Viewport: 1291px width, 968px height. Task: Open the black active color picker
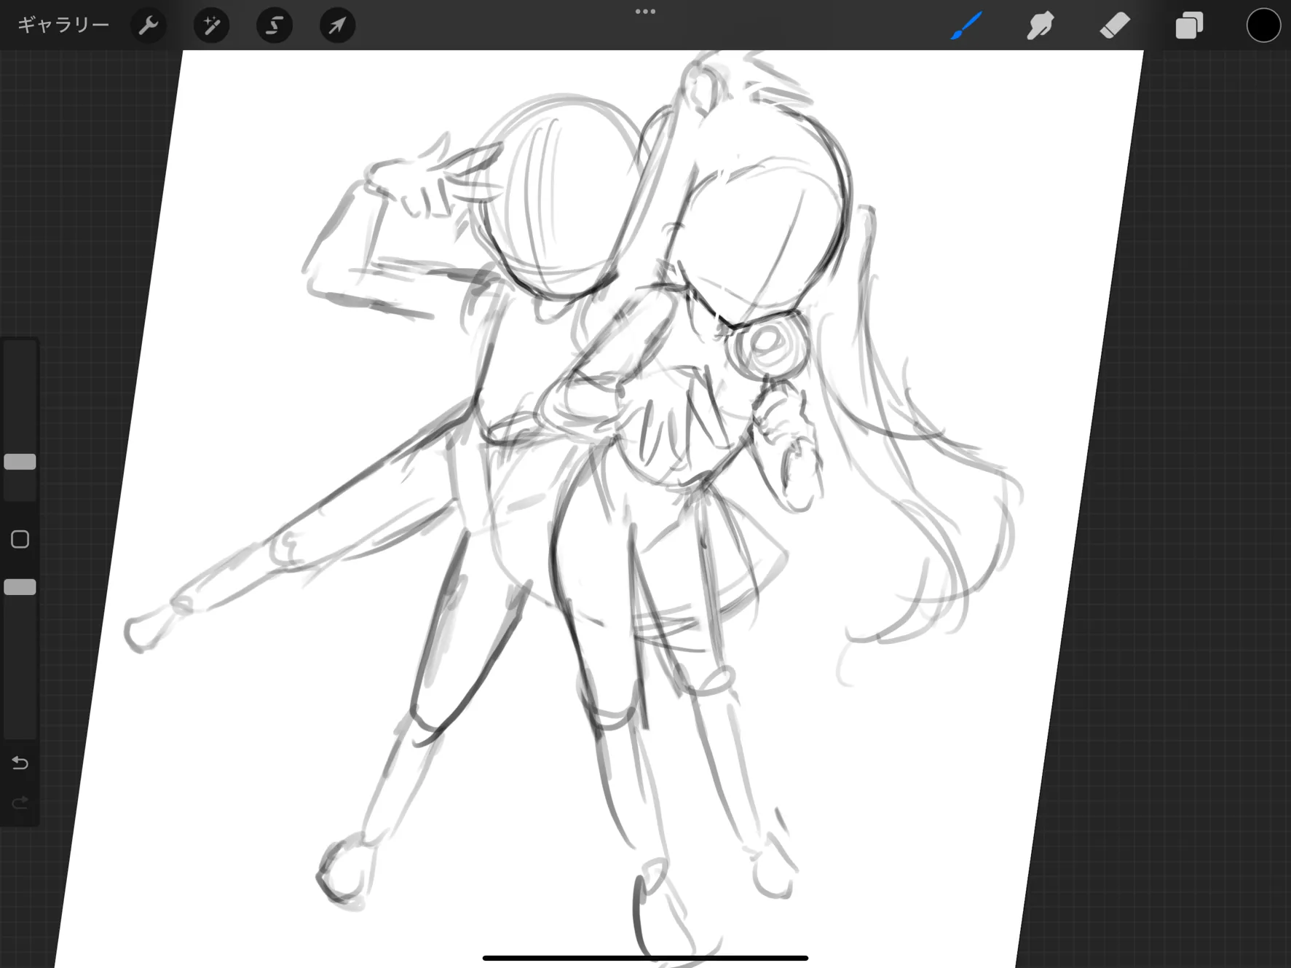[1263, 25]
